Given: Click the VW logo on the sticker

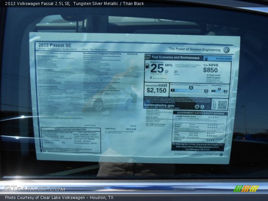Looking at the screenshot, I should click(x=226, y=50).
